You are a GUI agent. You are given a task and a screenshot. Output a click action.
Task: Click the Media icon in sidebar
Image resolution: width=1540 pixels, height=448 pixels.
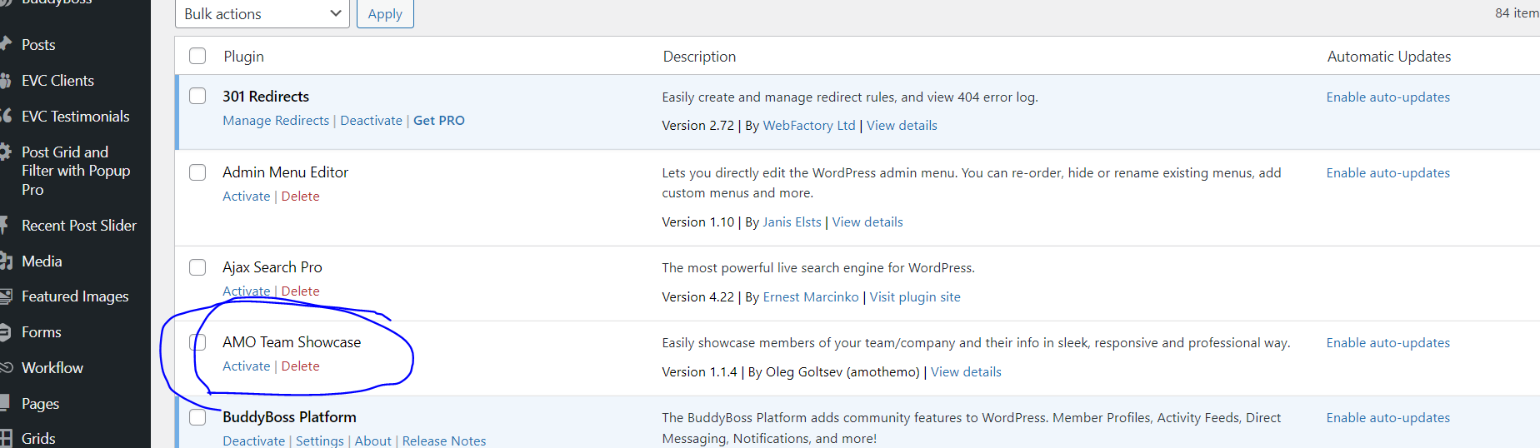[5, 261]
